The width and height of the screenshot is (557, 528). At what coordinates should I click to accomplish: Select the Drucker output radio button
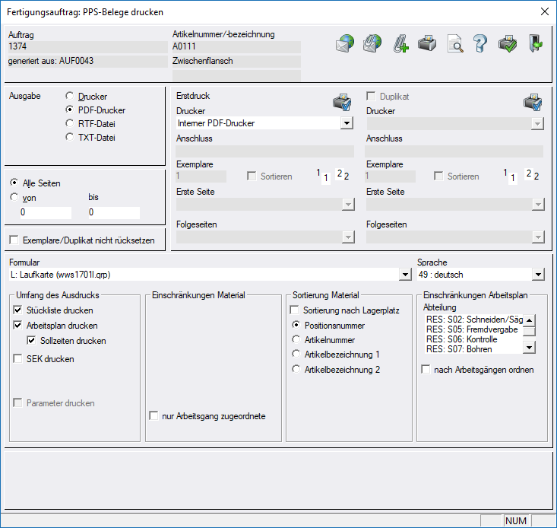click(71, 97)
